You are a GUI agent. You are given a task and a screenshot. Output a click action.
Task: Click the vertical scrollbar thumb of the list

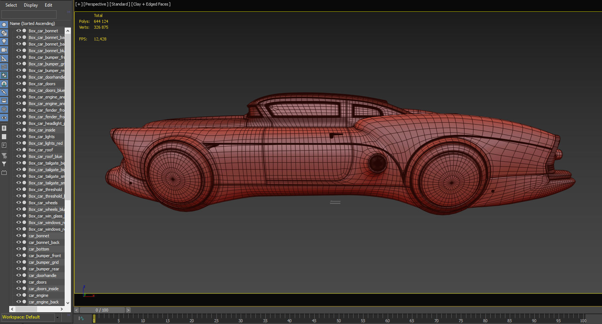tap(68, 117)
